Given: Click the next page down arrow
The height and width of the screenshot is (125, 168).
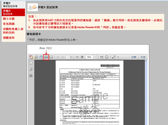Looking at the screenshot, I should [x=63, y=57].
